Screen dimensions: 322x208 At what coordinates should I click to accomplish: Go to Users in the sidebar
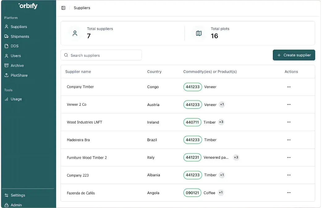pyautogui.click(x=15, y=56)
